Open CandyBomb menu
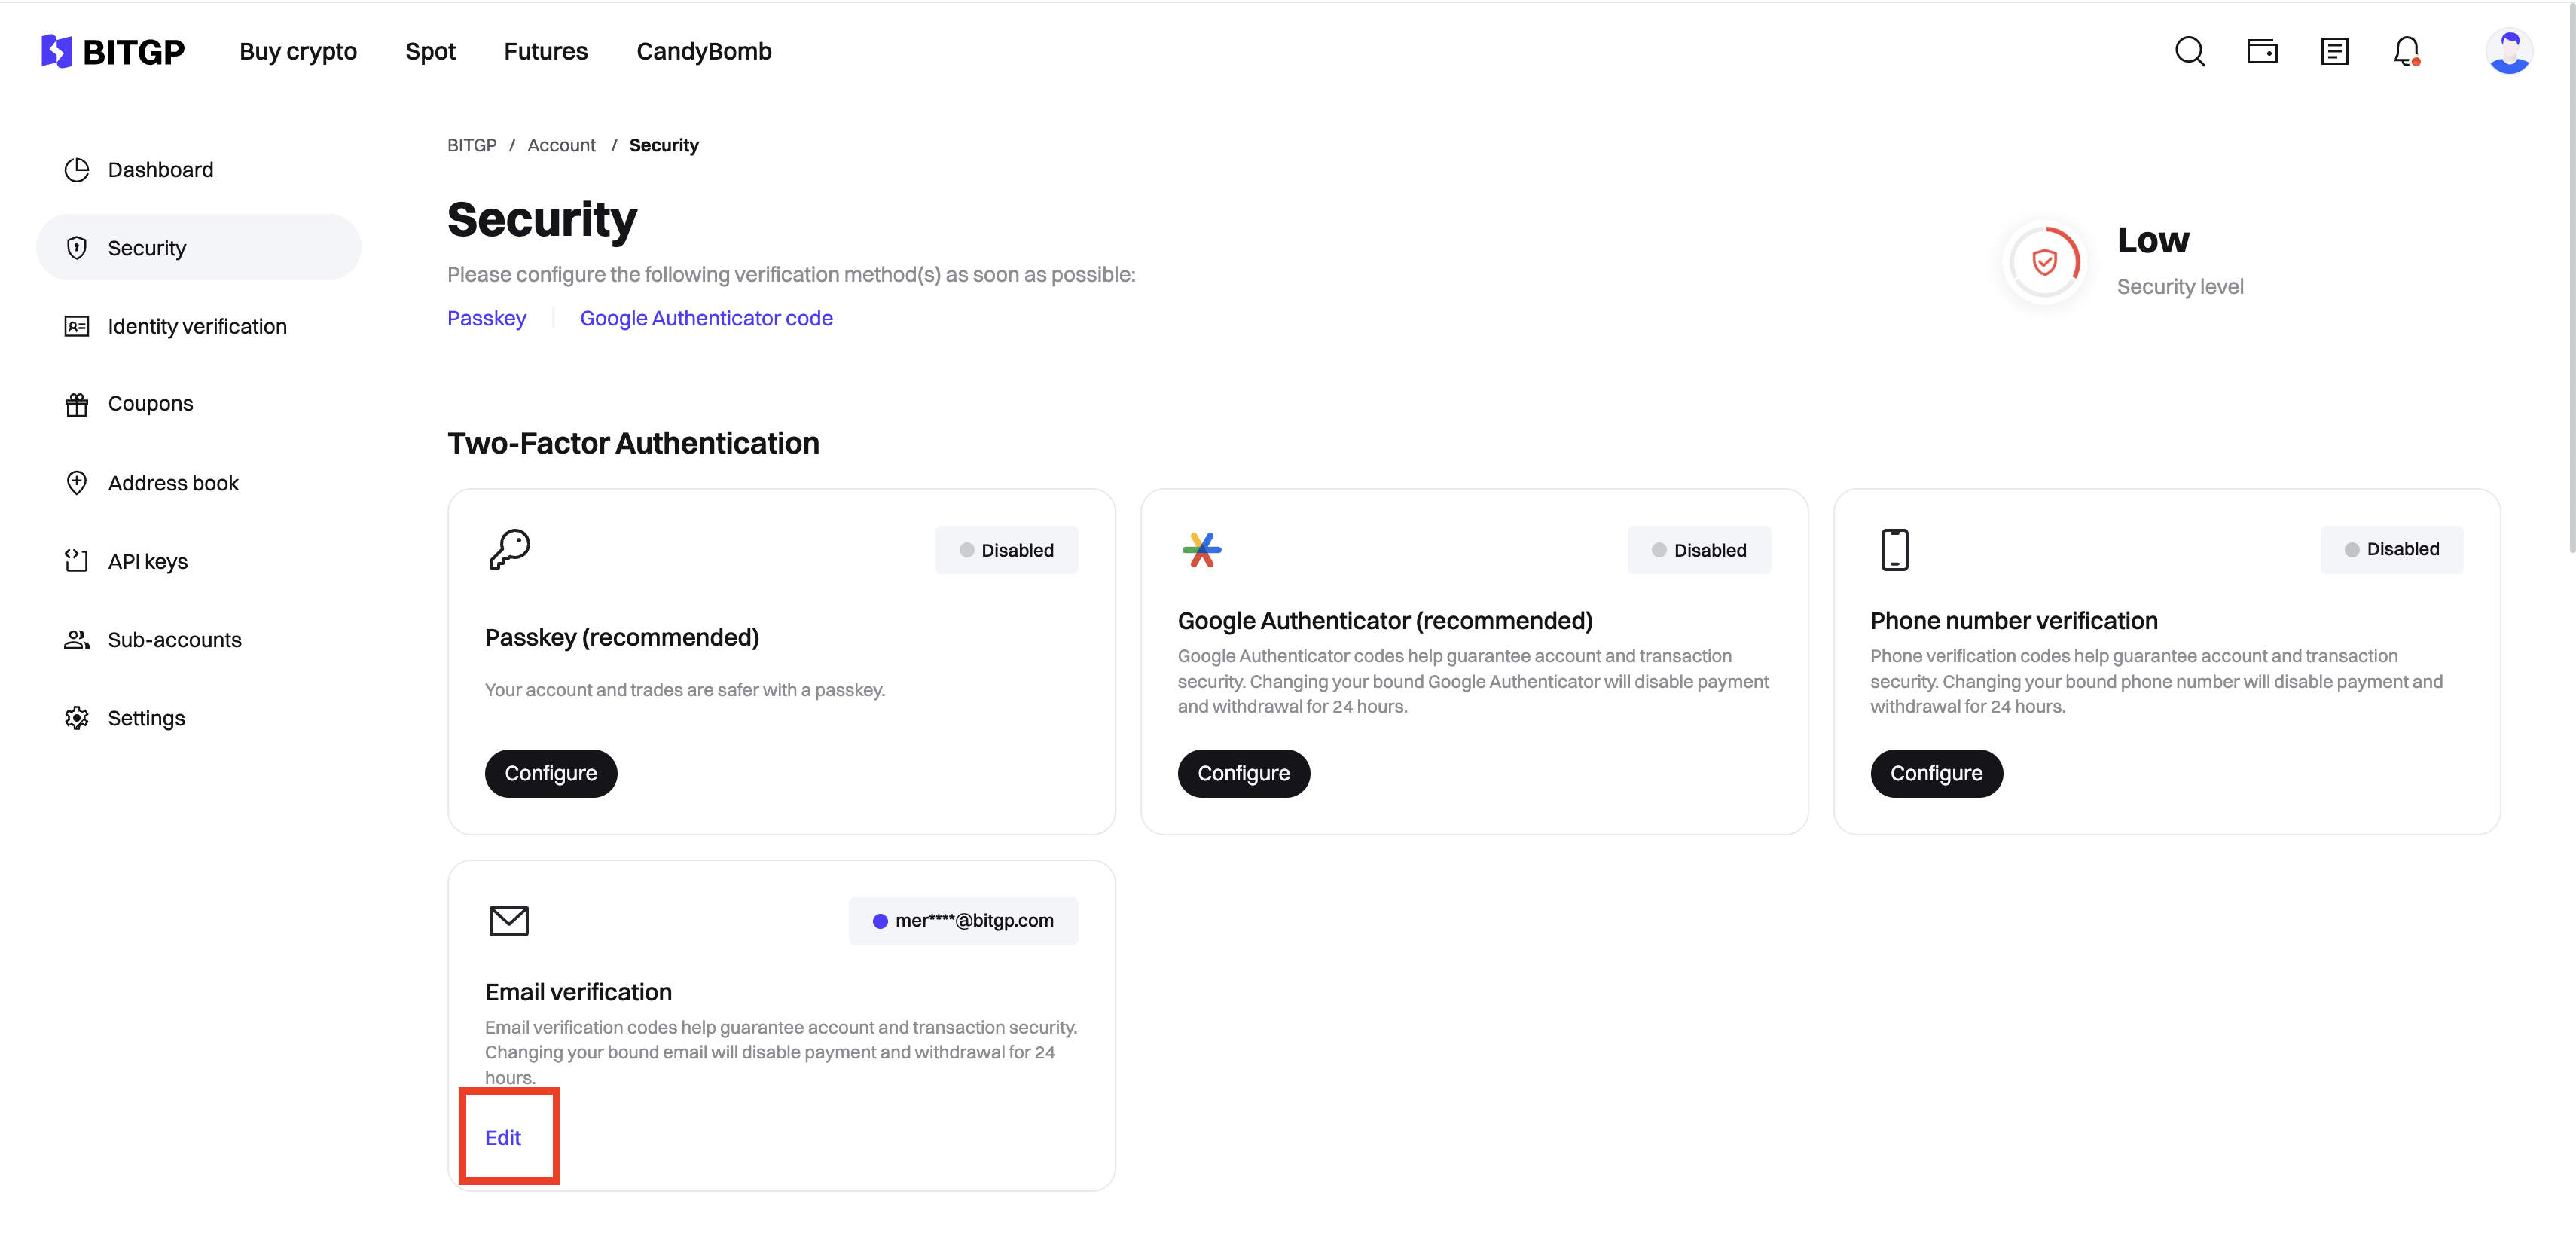The image size is (2576, 1234). point(704,51)
